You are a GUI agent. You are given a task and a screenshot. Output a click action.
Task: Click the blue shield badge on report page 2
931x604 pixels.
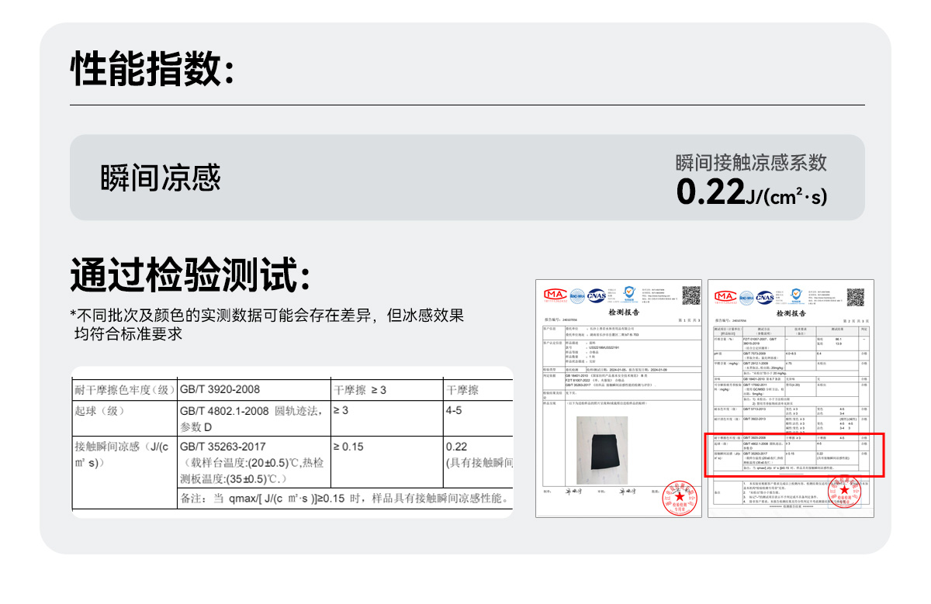[x=796, y=295]
